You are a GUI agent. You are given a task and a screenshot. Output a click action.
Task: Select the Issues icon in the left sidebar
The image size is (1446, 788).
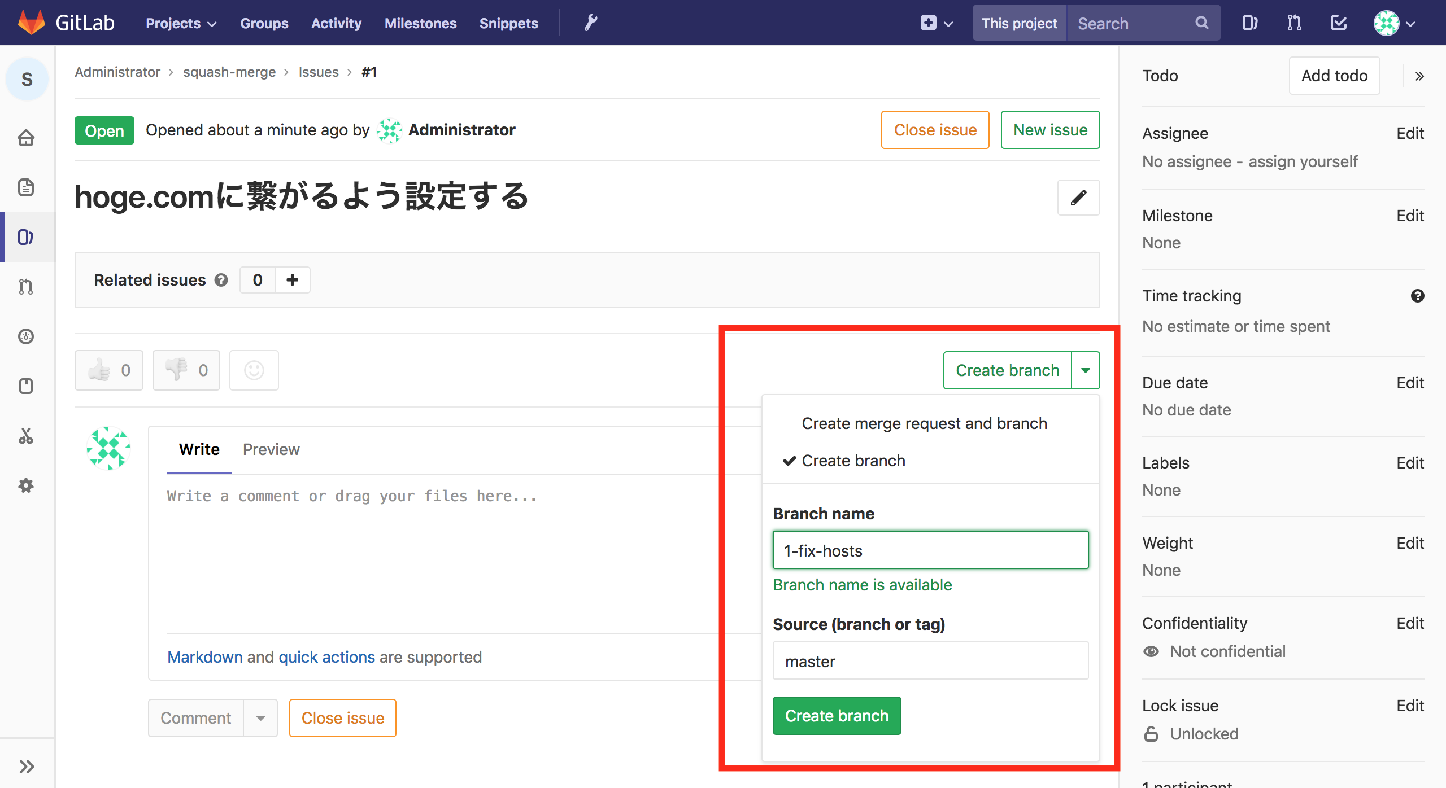point(26,237)
